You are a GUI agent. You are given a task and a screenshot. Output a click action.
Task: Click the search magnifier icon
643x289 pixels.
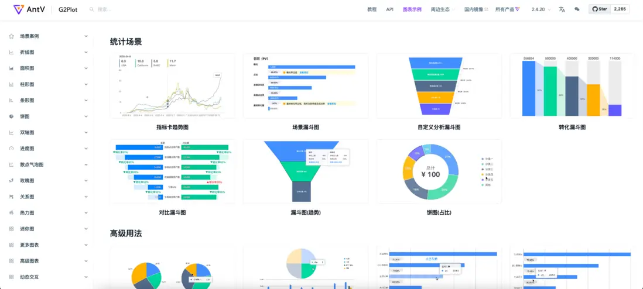point(92,9)
